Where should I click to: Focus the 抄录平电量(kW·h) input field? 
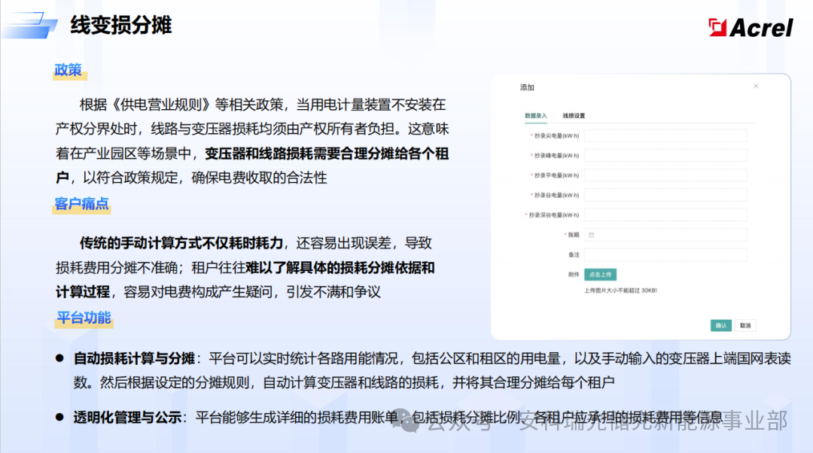click(665, 175)
